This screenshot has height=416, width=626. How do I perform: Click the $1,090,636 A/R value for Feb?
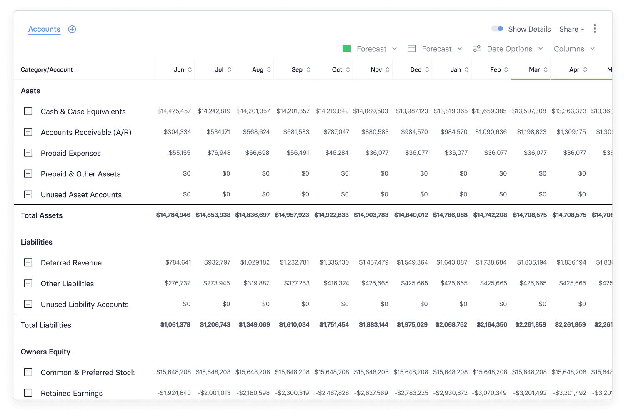(x=491, y=132)
